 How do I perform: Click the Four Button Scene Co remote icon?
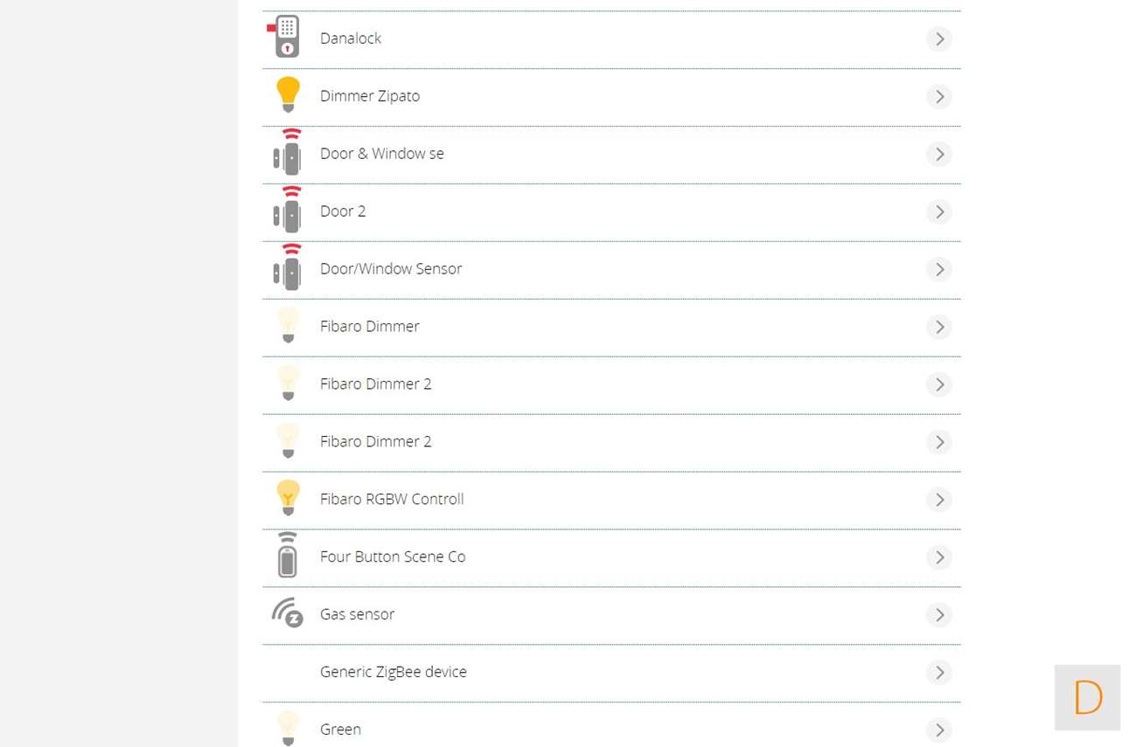pyautogui.click(x=287, y=556)
